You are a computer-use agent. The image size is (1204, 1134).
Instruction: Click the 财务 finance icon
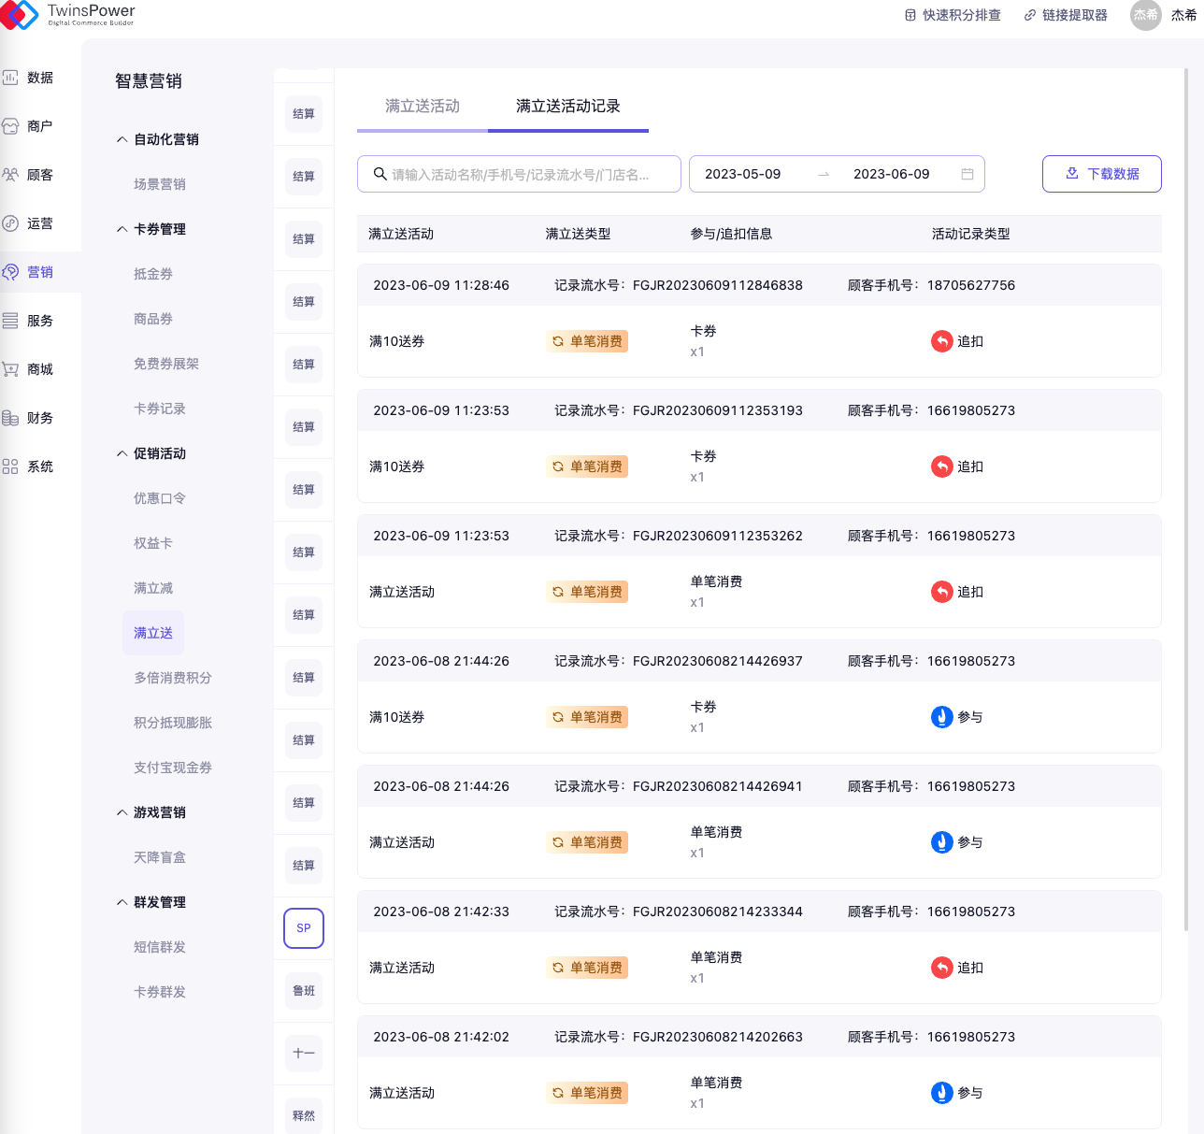[10, 418]
